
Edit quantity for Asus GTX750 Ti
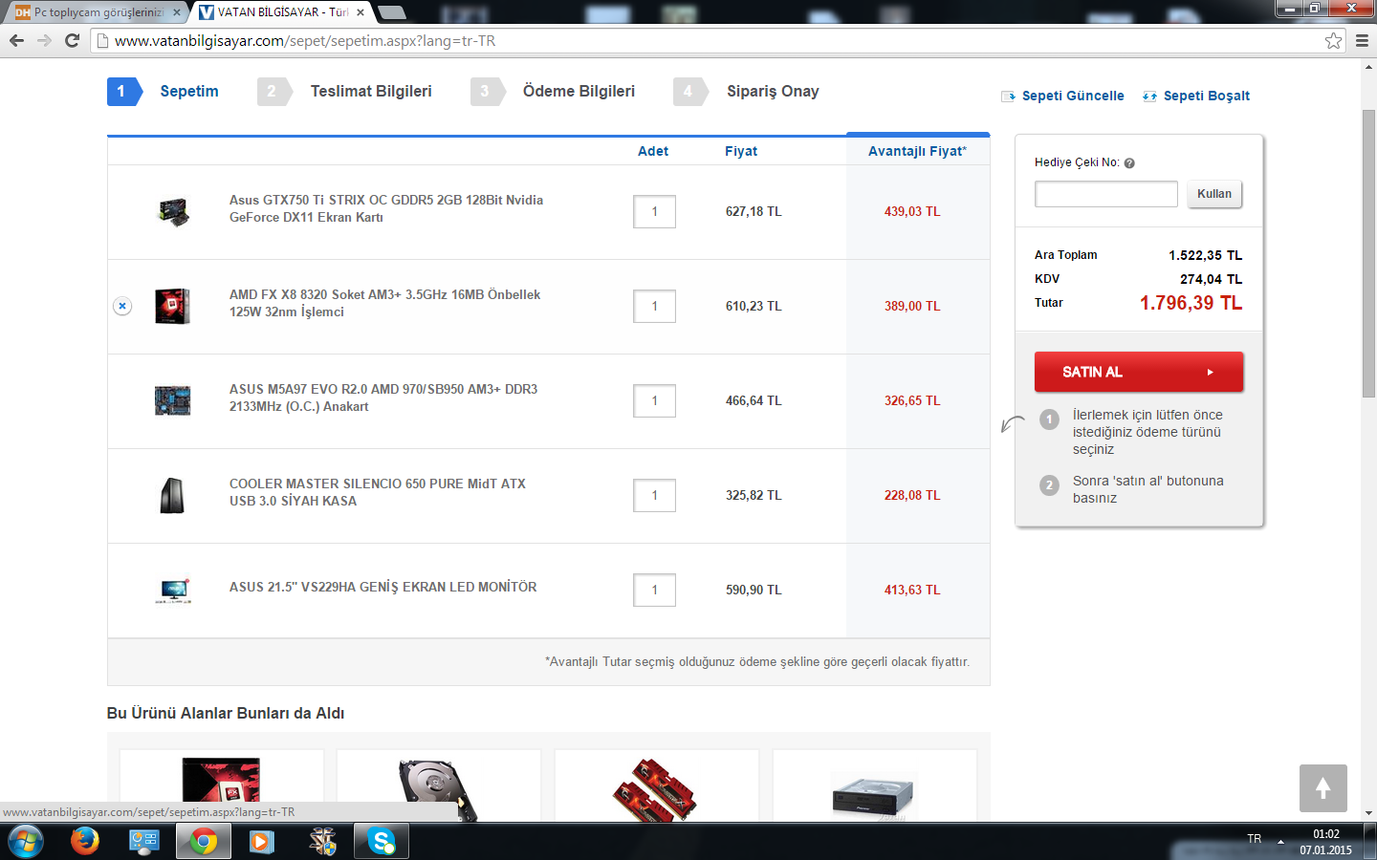[654, 212]
